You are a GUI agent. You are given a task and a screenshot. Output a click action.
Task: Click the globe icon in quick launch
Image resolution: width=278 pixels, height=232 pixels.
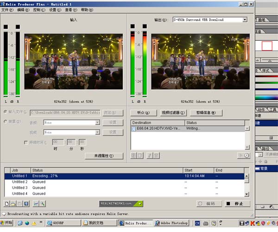27,223
